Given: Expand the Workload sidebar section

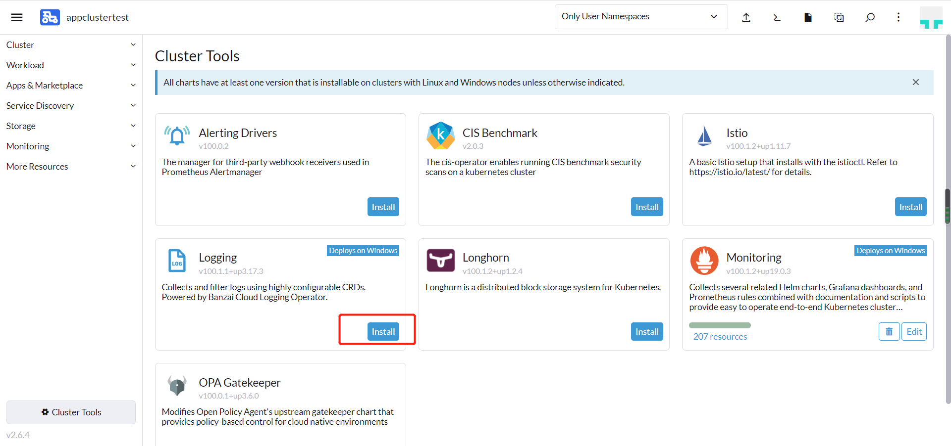Looking at the screenshot, I should point(71,65).
